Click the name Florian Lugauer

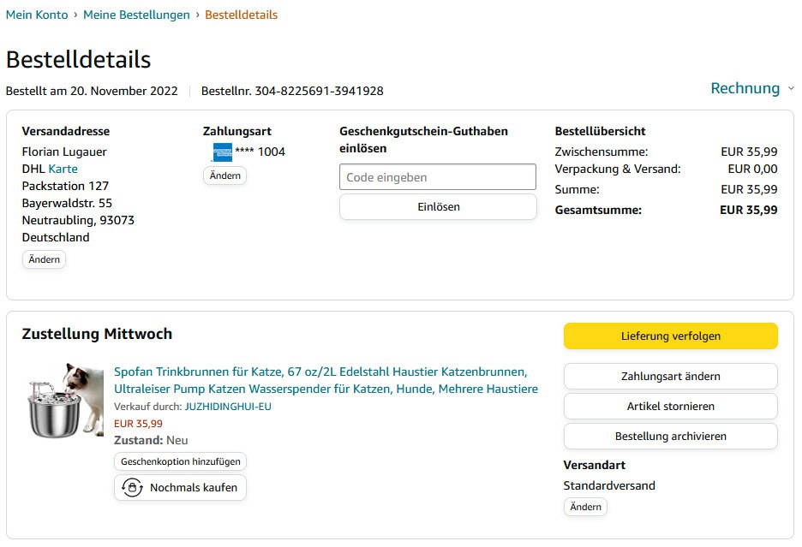(64, 152)
